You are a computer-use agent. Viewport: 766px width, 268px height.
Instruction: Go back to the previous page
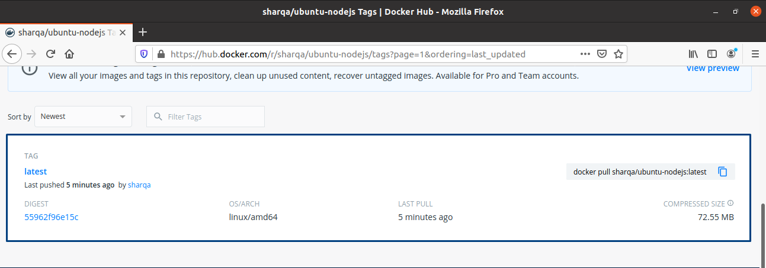click(11, 54)
